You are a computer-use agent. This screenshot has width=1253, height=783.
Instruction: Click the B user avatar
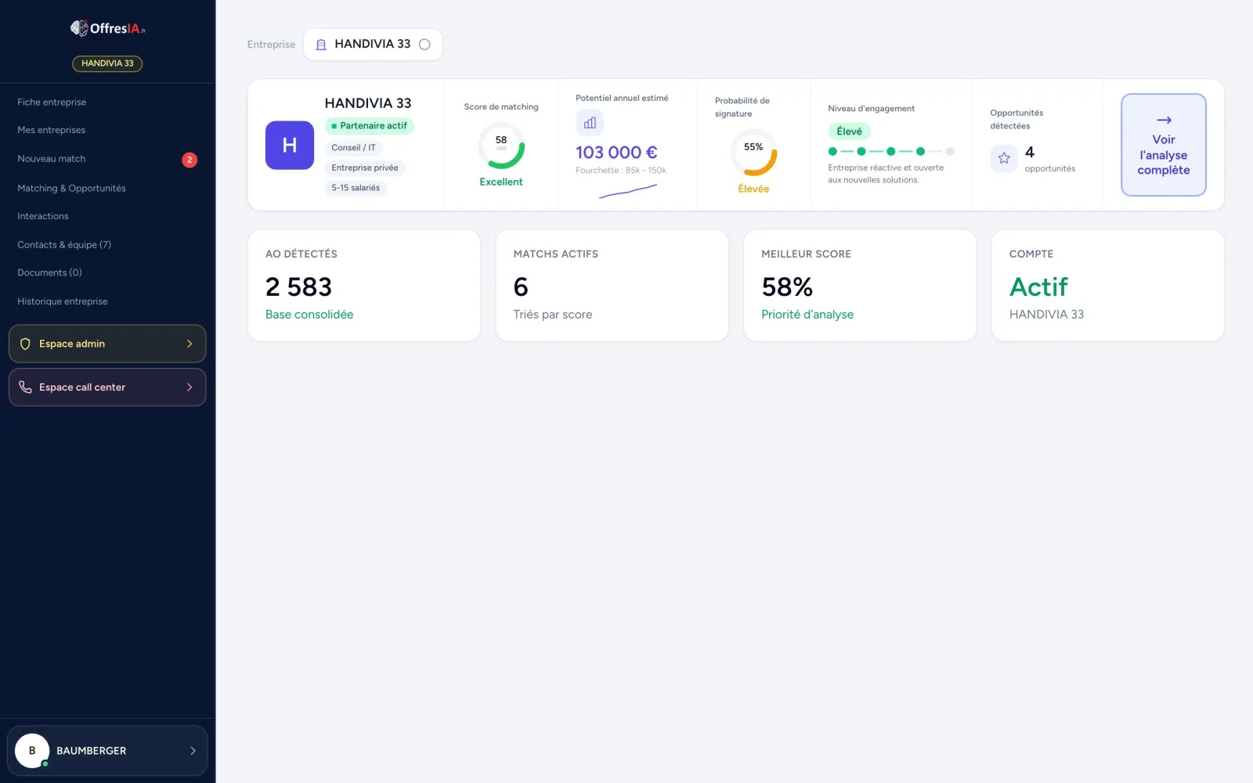(32, 750)
